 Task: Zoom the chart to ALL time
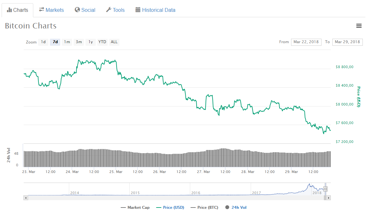point(114,42)
